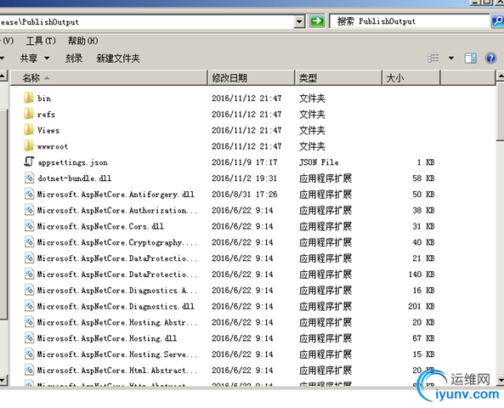This screenshot has height=408, width=504.
Task: Open the 帮助(H) menu
Action: pyautogui.click(x=82, y=41)
